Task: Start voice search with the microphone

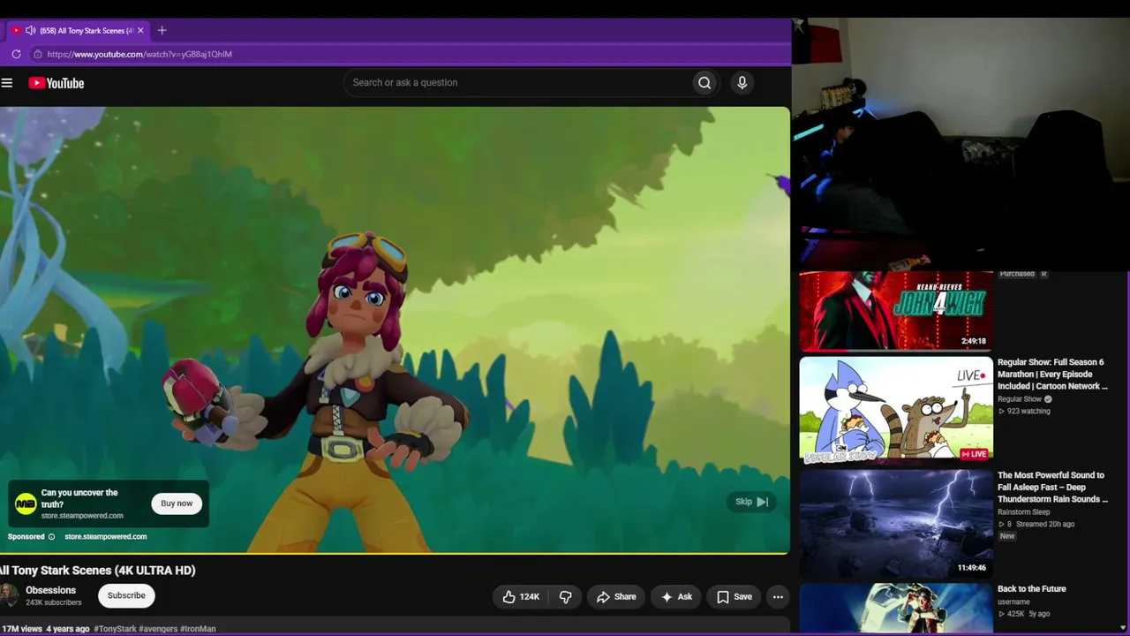Action: 742,83
